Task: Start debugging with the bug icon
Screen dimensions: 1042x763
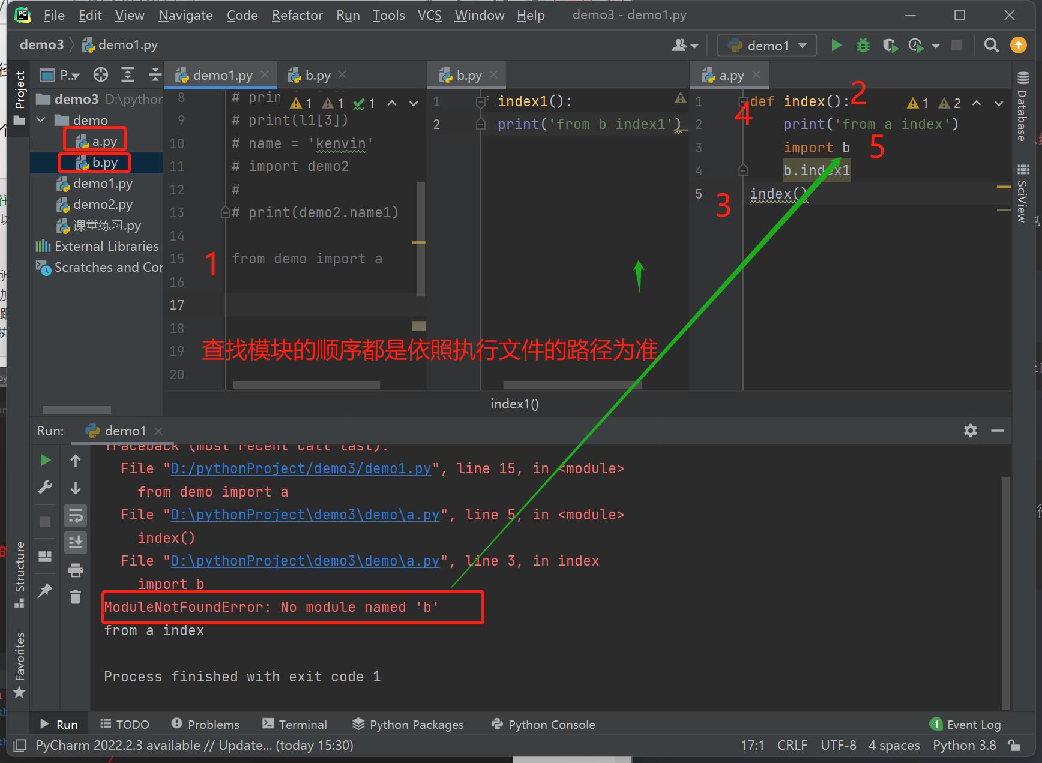Action: [x=863, y=46]
